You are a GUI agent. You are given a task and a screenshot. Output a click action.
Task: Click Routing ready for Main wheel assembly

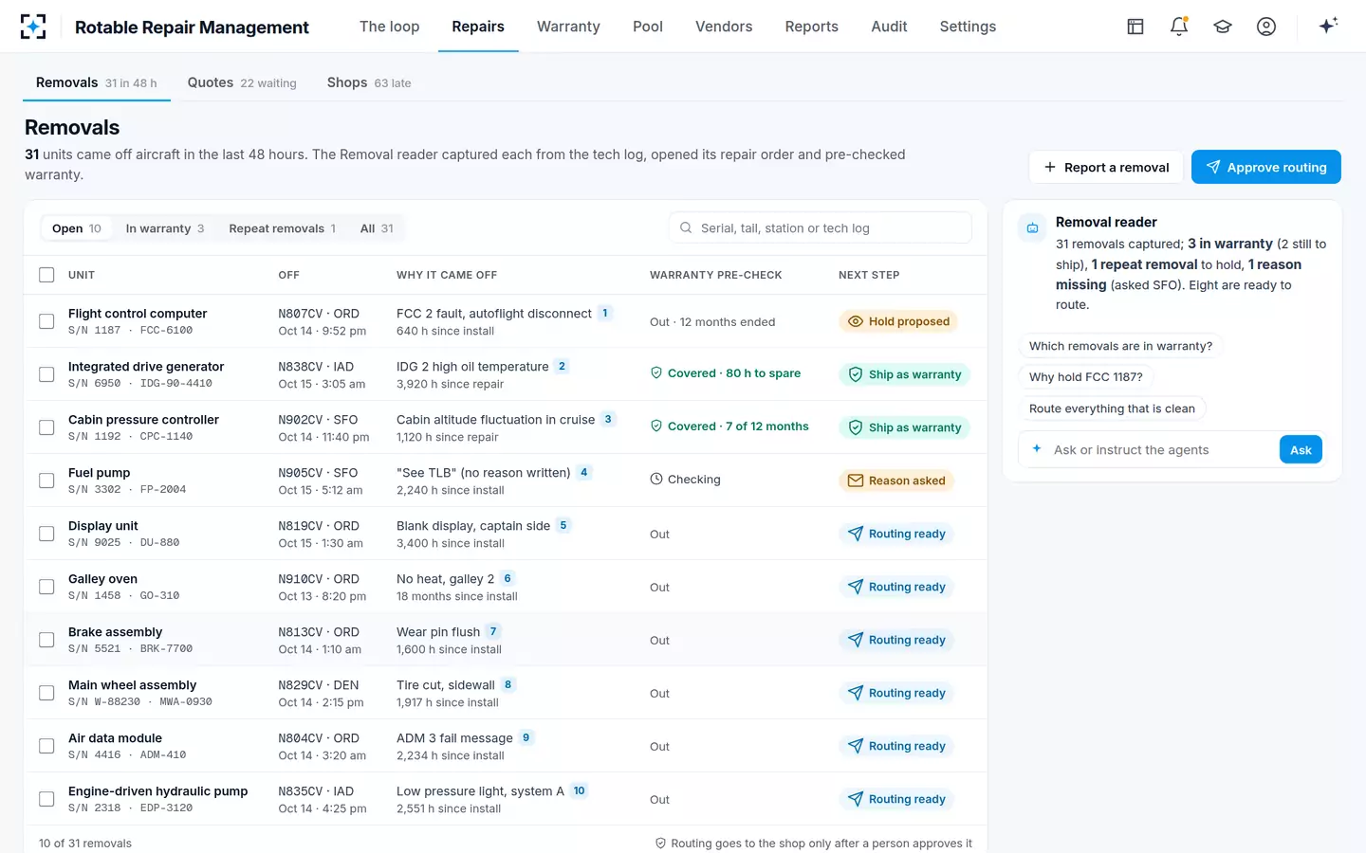coord(896,693)
